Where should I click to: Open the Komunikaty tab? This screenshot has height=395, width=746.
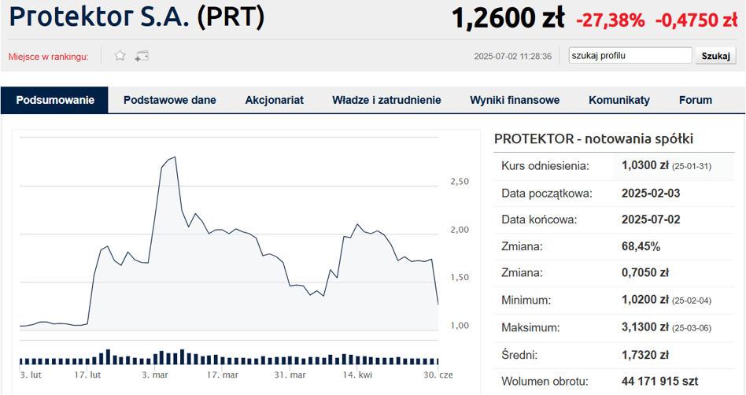[x=619, y=100]
